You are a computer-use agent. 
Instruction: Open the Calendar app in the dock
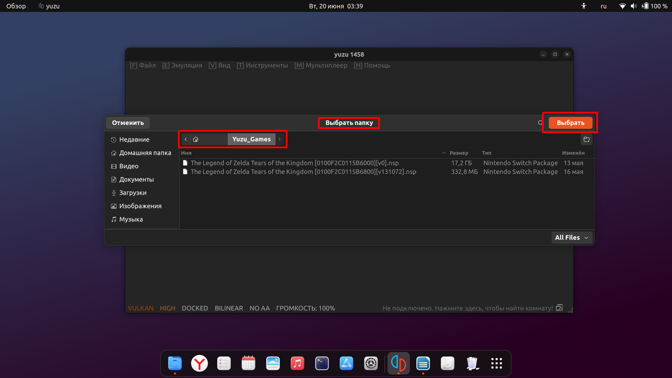pos(248,363)
